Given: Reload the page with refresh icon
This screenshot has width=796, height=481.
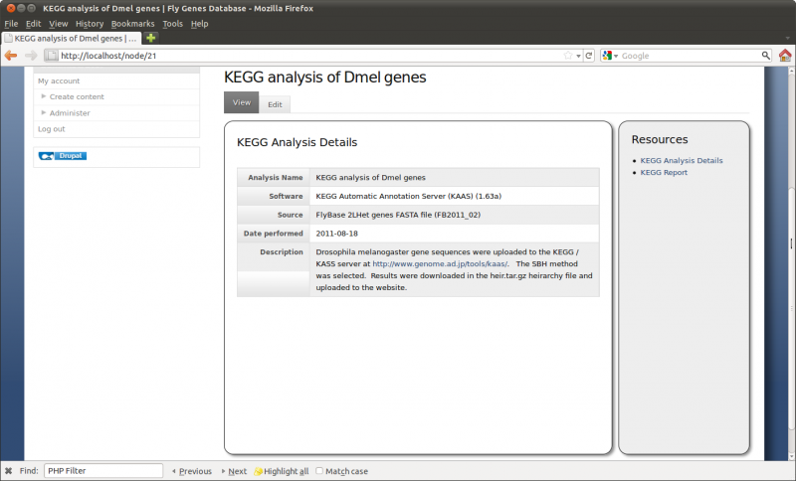Looking at the screenshot, I should click(x=589, y=56).
